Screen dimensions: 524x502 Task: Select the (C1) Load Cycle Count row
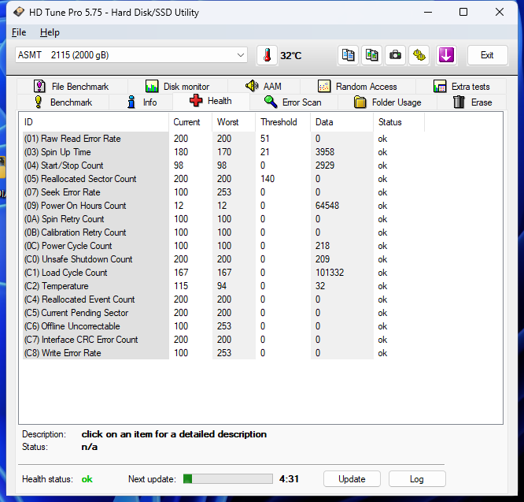(223, 273)
